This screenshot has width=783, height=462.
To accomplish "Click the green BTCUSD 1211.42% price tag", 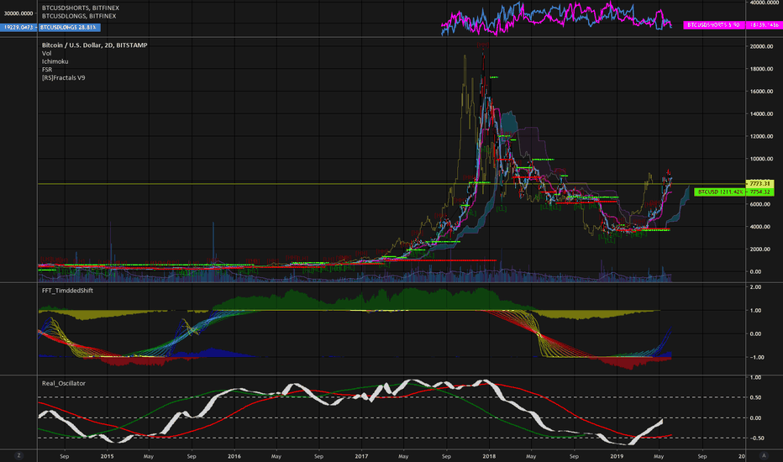I will (x=719, y=192).
